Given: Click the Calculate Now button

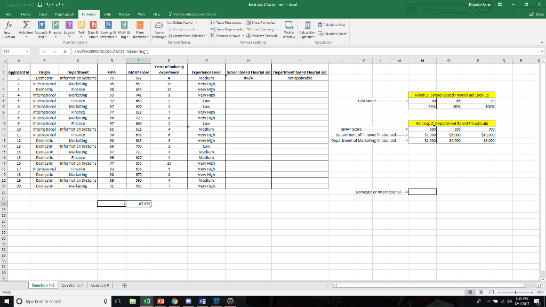Looking at the screenshot, I should coord(332,23).
